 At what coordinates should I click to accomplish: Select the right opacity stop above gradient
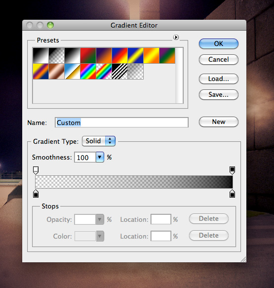click(x=232, y=170)
